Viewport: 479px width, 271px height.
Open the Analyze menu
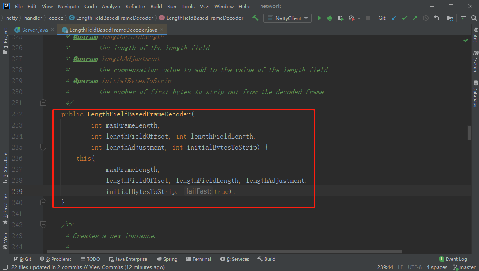(111, 6)
